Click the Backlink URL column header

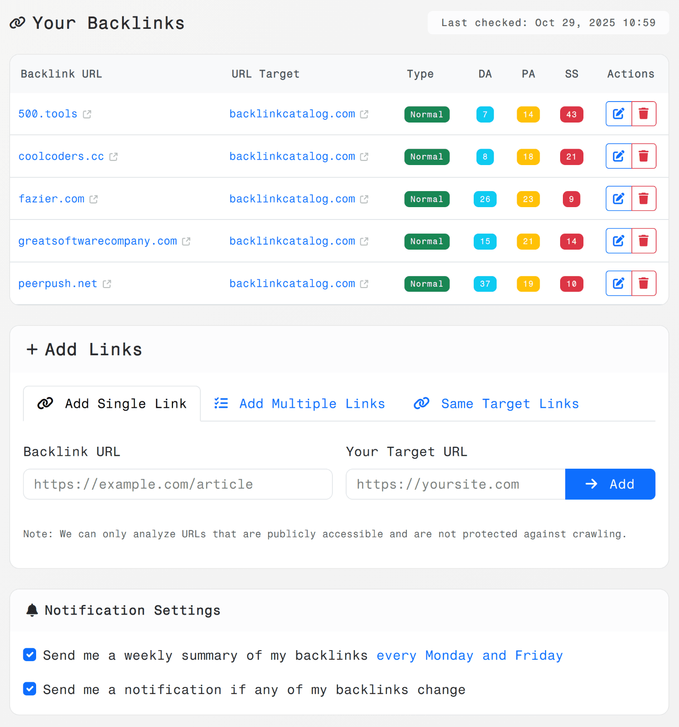pos(61,74)
